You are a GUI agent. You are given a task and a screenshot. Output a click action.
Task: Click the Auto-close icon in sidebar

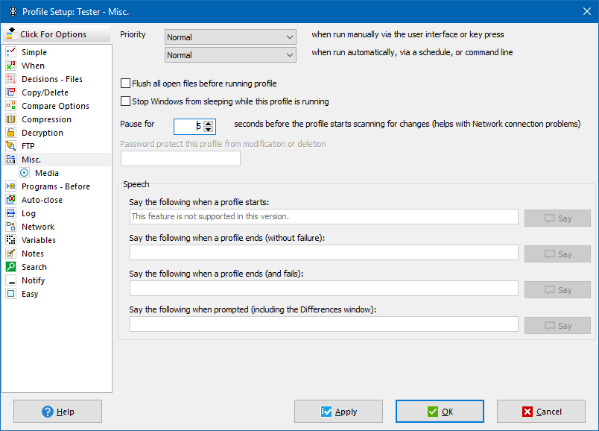click(x=10, y=200)
